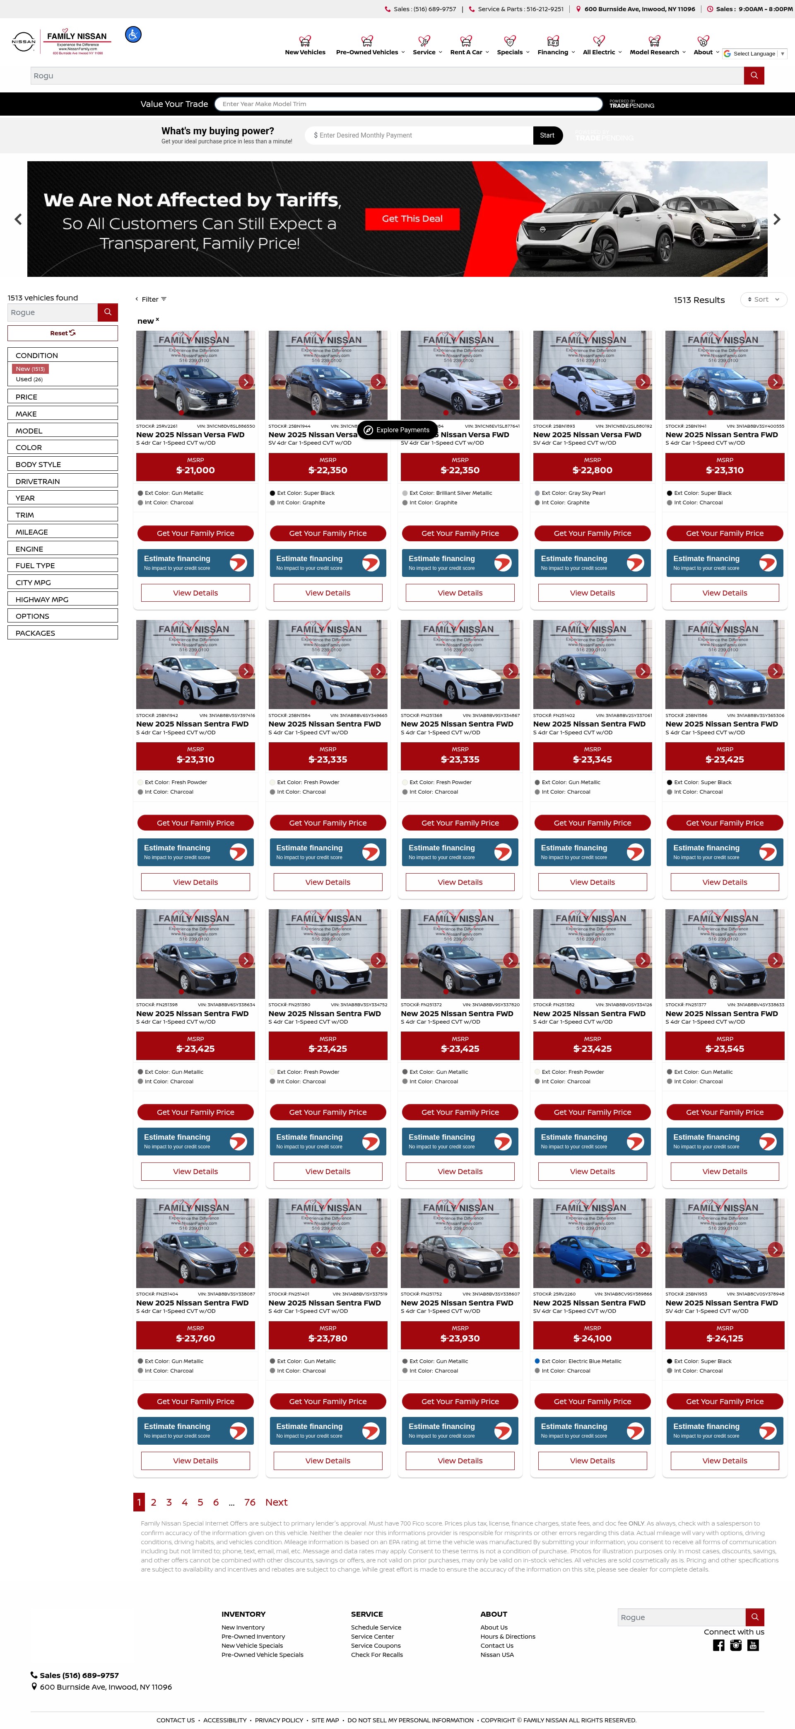Image resolution: width=795 pixels, height=1729 pixels.
Task: Click Get This Deal banner button
Action: 412,219
